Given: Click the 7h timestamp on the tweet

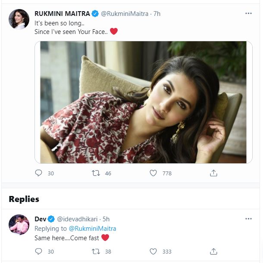Looking at the screenshot, I should [157, 13].
